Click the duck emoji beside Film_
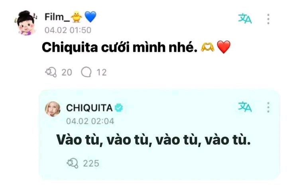The width and height of the screenshot is (287, 185). coord(77,17)
